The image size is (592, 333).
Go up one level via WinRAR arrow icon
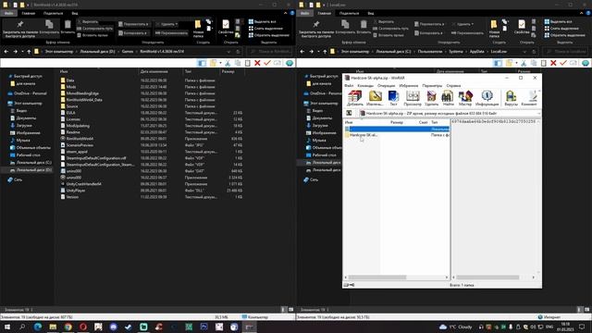[350, 113]
